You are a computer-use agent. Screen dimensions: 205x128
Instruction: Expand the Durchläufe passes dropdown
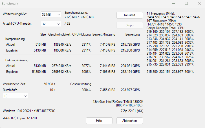[16, 96]
